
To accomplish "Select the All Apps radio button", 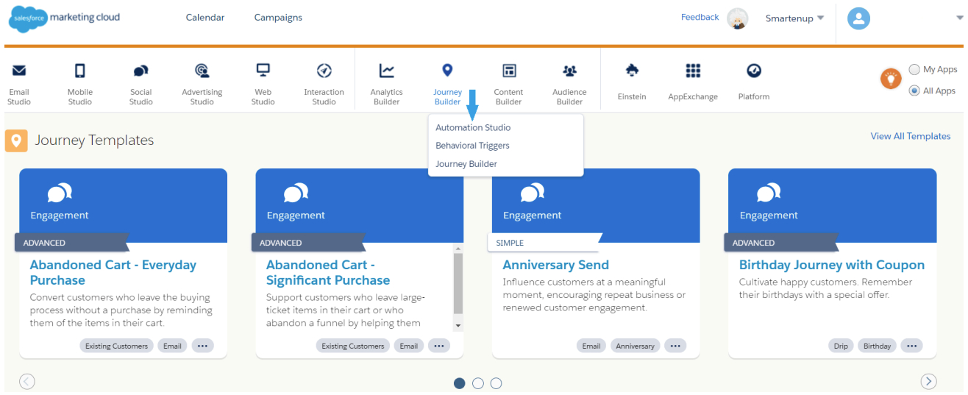I will click(914, 90).
